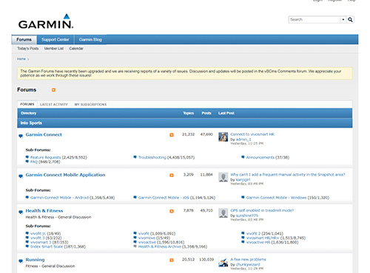The height and width of the screenshot is (273, 370).
Task: Open the Index Smart Scale sub-forum
Action: click(47, 246)
